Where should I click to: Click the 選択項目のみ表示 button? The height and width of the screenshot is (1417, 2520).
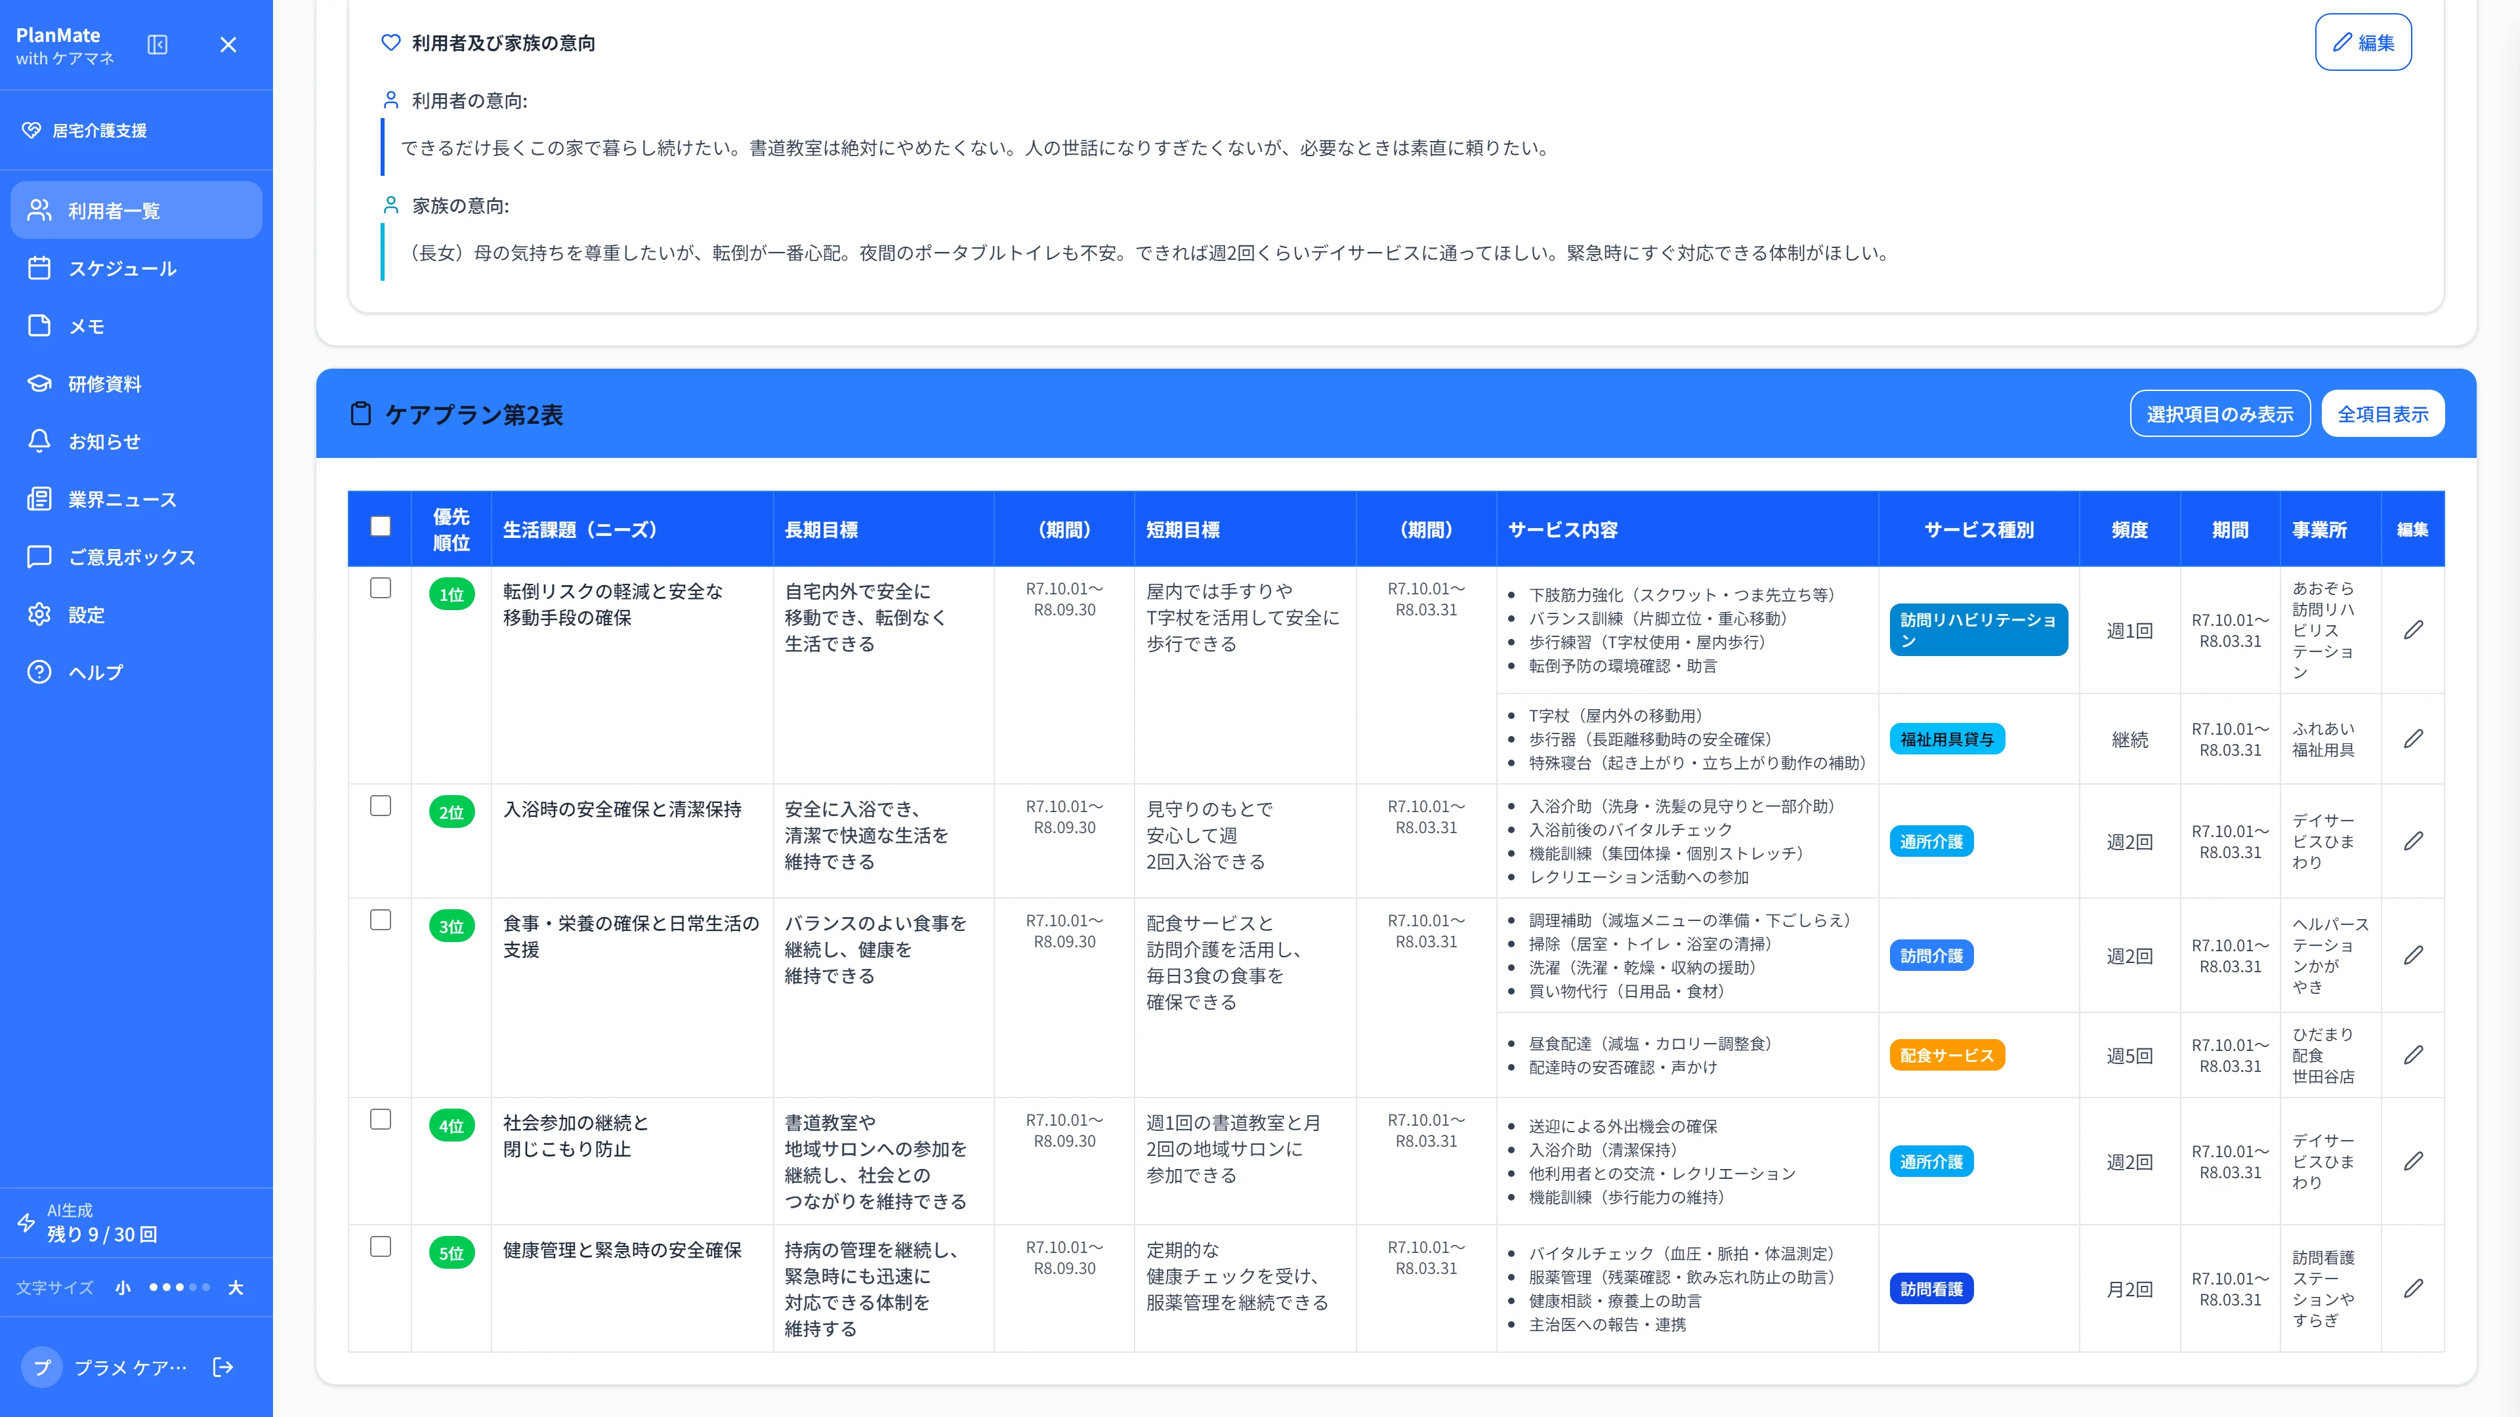pyautogui.click(x=2219, y=414)
